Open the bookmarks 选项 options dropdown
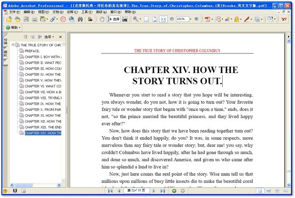 click(49, 37)
